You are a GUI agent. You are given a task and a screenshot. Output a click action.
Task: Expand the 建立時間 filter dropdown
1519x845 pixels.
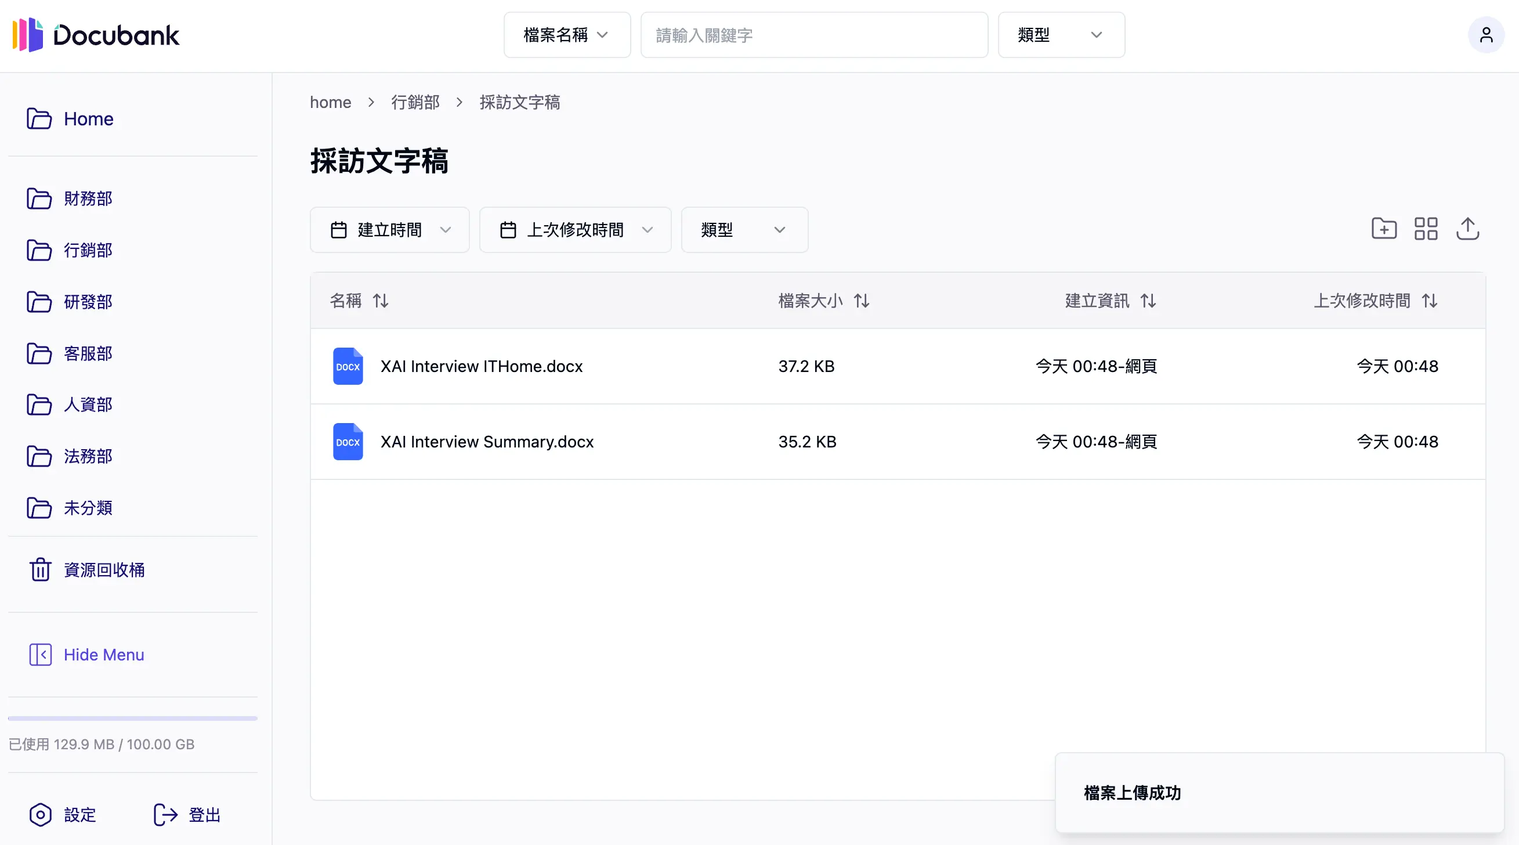point(389,230)
